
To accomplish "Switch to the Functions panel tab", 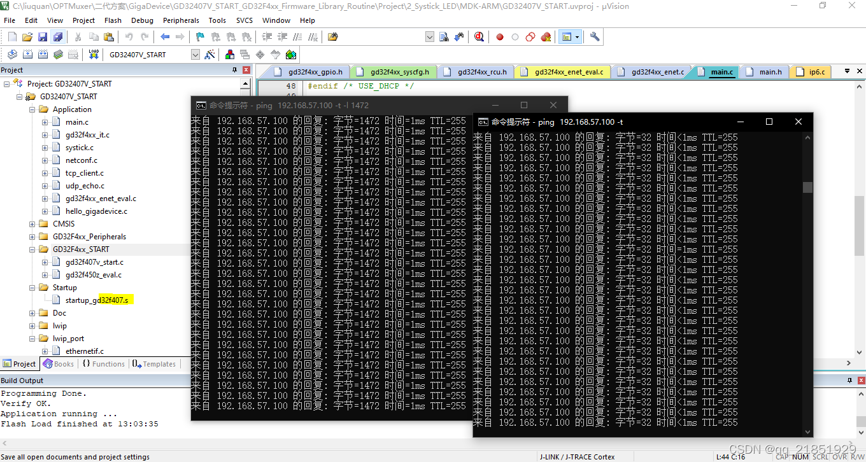I will click(x=103, y=364).
